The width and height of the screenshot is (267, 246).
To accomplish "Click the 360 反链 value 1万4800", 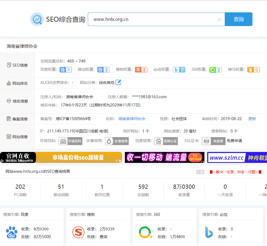I will coord(178,237).
